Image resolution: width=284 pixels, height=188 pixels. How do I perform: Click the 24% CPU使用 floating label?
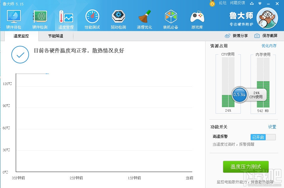pyautogui.click(x=256, y=95)
